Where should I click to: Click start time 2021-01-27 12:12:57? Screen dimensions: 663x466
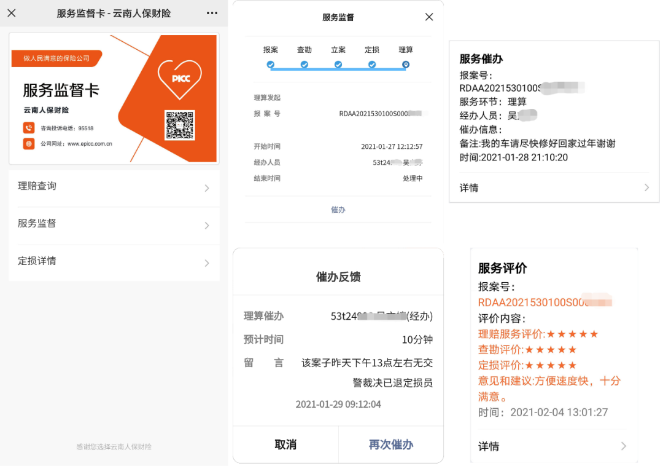[x=392, y=146]
